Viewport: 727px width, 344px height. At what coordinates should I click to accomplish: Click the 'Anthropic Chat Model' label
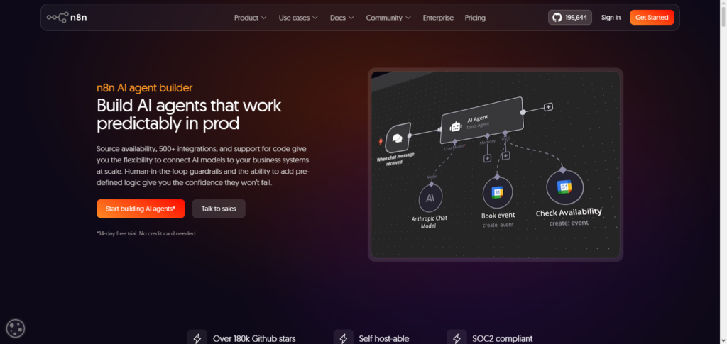[x=428, y=222]
